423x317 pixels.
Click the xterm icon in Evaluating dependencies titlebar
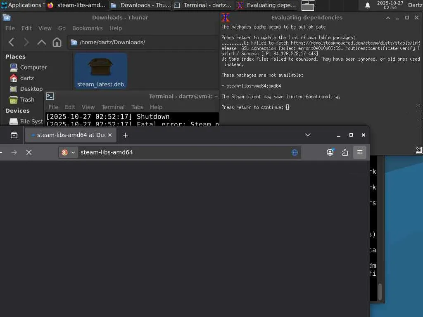coord(226,17)
